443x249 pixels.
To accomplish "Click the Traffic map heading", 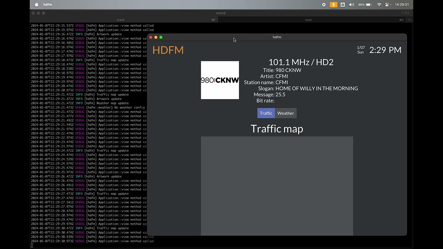I will click(277, 129).
